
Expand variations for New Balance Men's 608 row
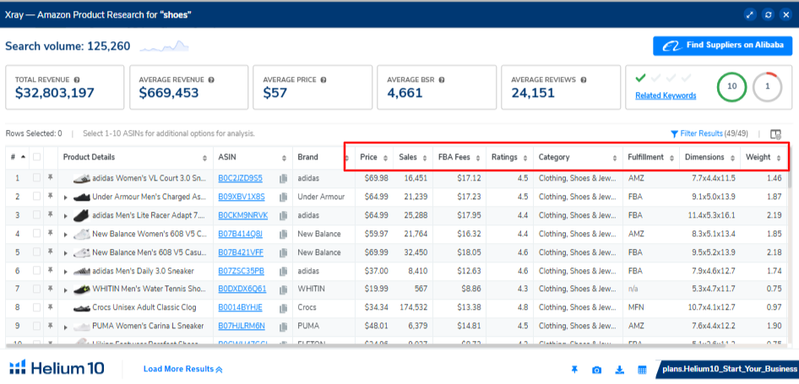coord(66,253)
